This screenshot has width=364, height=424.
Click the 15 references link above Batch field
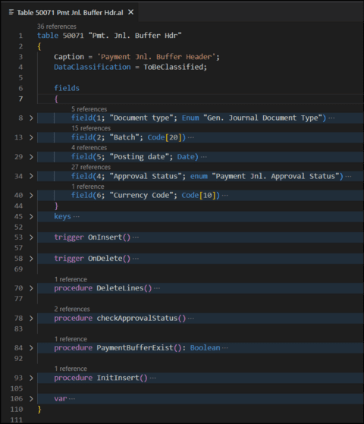tap(91, 128)
